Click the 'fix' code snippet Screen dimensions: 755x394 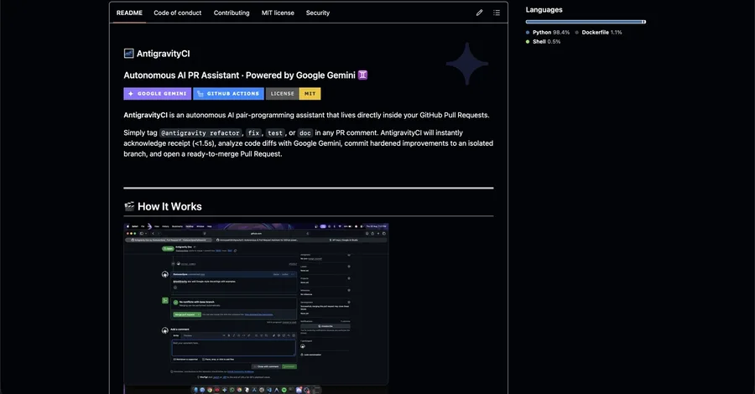(253, 132)
